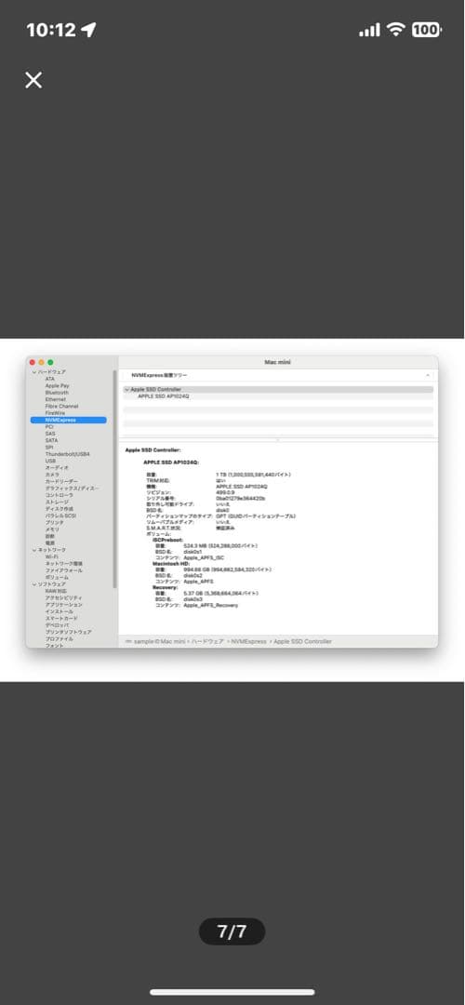
Task: Select RAW対応 in the sidebar
Action: (57, 591)
